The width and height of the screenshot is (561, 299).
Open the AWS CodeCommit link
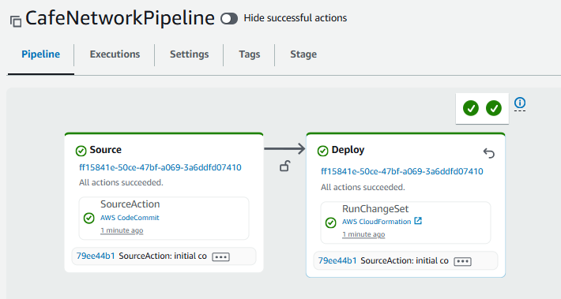click(130, 218)
